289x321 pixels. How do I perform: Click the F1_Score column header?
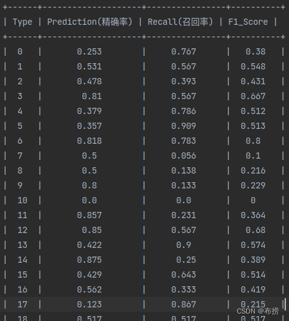point(248,22)
